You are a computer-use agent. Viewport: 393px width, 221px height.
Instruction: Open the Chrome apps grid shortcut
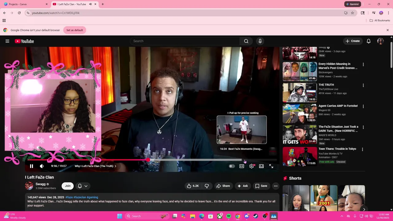4,21
